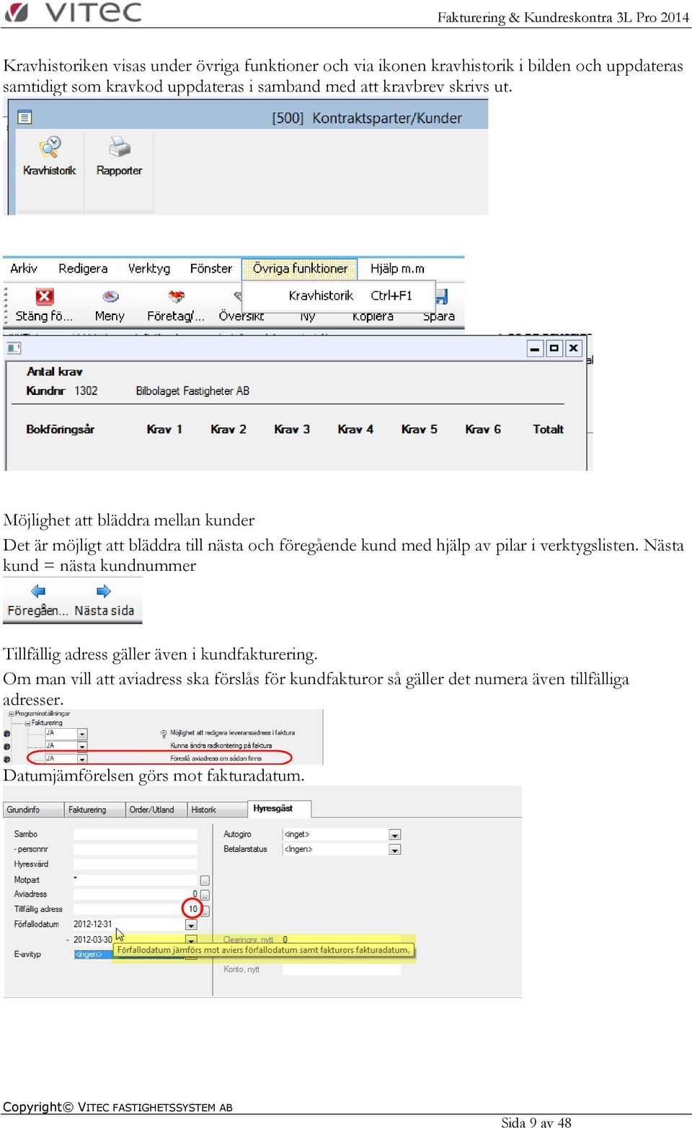Viewport: 692px width, 1128px height.
Task: Open the Verktyg menu
Action: coord(149,268)
